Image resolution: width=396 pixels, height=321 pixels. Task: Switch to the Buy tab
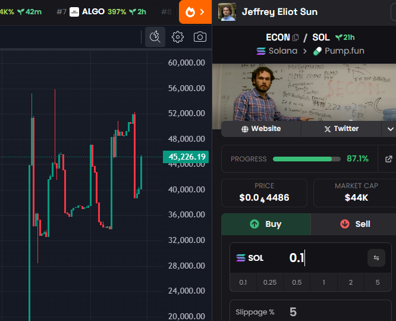266,224
